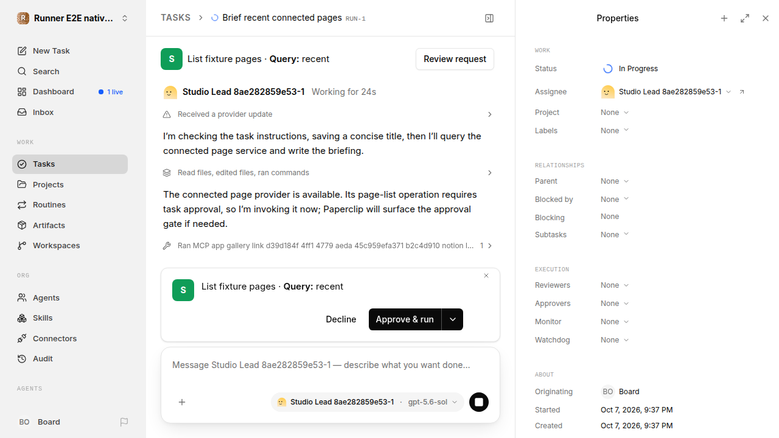Toggle the properties side panel icon
The width and height of the screenshot is (779, 438).
click(489, 18)
